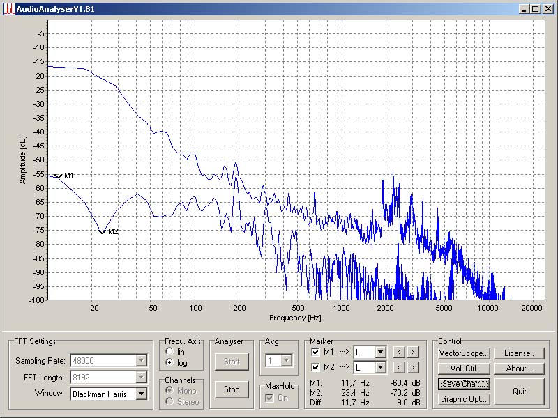558x418 pixels.
Task: Click the Sampling Rate label
Action: point(40,361)
